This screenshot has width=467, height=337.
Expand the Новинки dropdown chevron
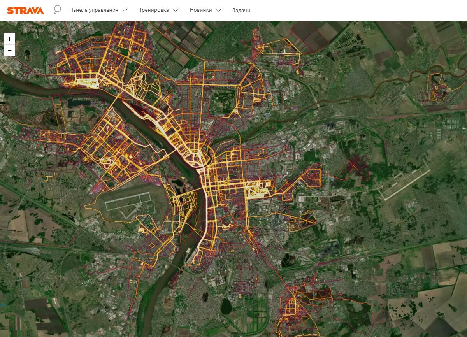tap(219, 10)
